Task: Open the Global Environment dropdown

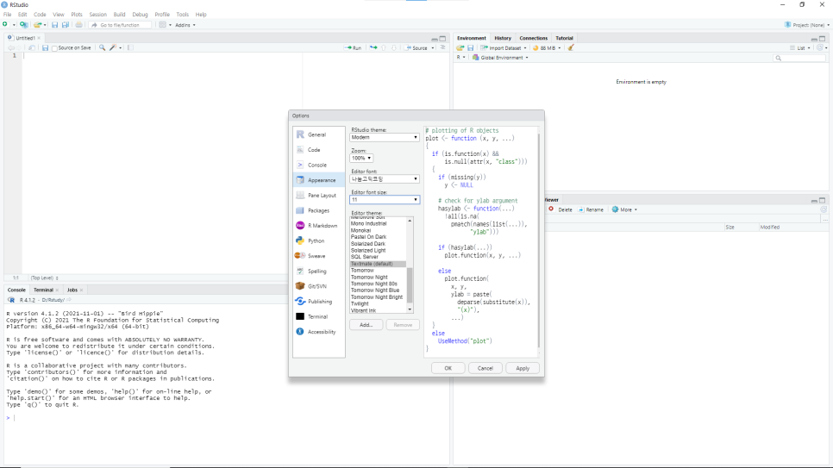Action: (x=500, y=58)
